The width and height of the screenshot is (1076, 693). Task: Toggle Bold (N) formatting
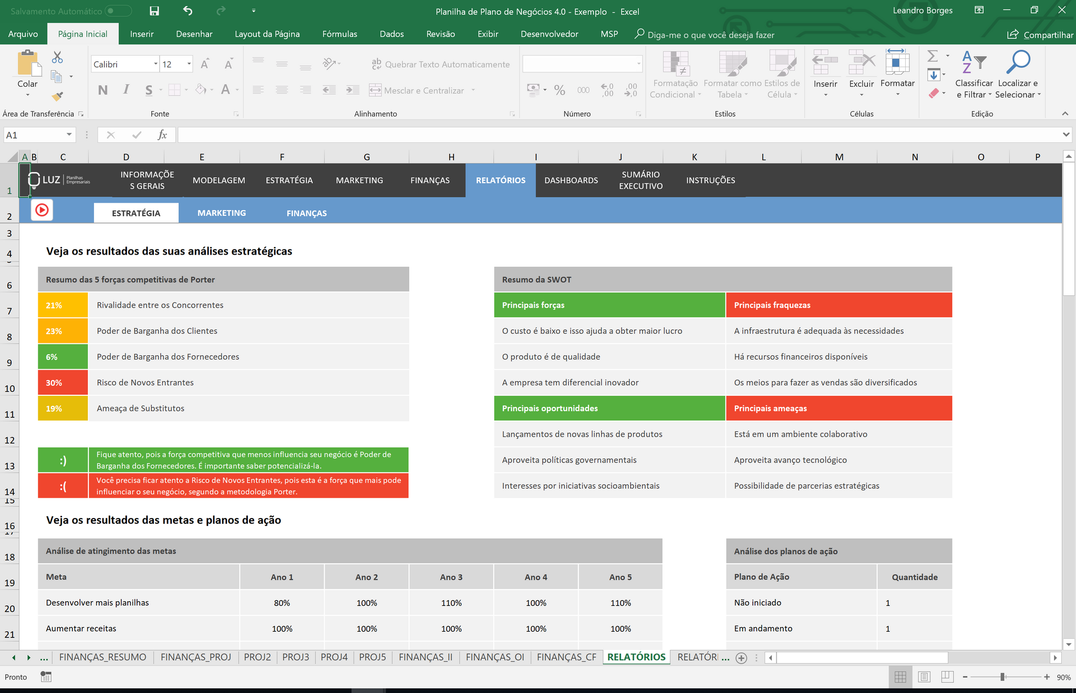pyautogui.click(x=103, y=90)
